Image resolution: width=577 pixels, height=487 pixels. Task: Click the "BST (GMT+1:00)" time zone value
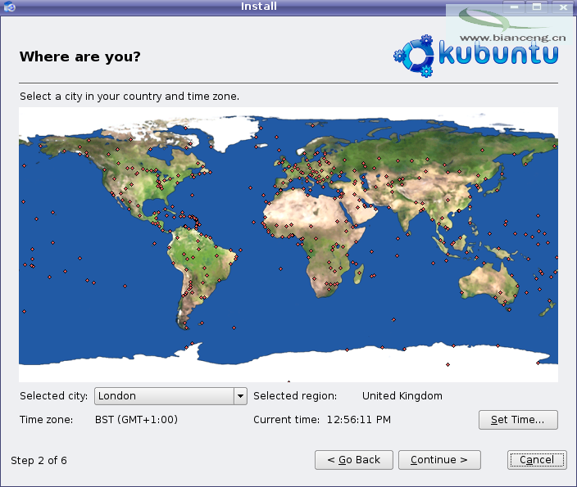pos(136,420)
